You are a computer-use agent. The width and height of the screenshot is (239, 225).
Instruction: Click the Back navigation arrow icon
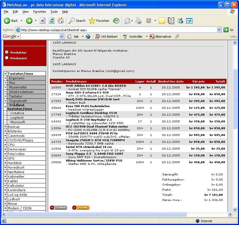(7, 21)
